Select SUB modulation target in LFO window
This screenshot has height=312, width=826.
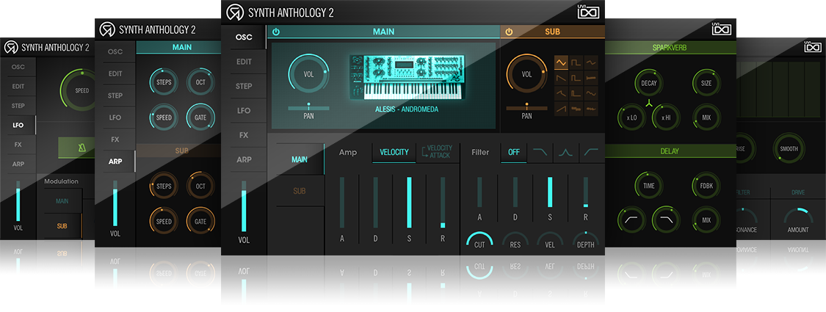click(62, 226)
